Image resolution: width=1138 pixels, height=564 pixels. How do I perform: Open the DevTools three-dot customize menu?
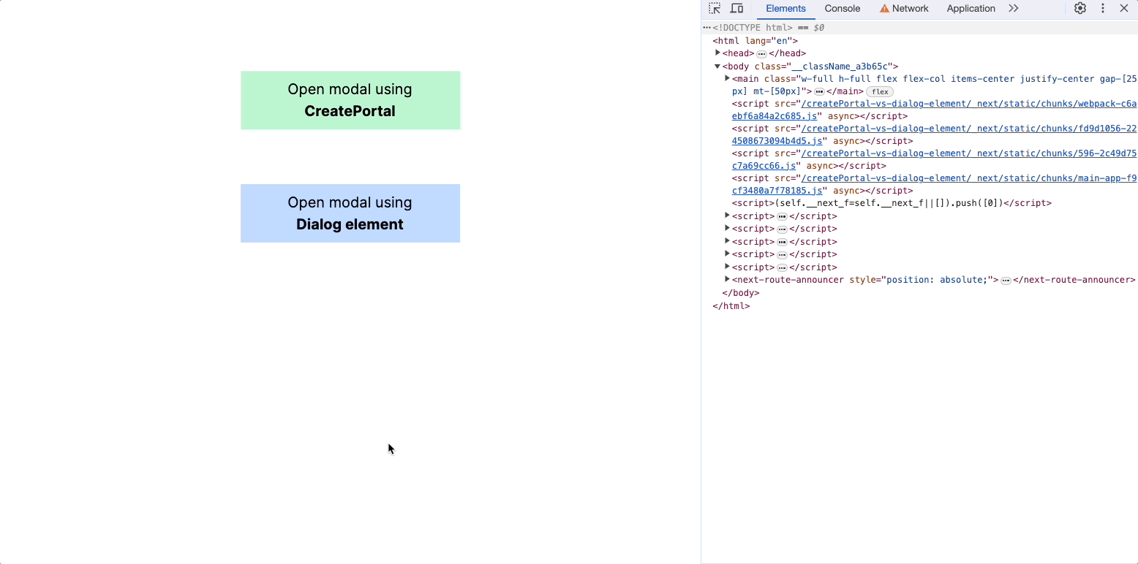coord(1103,9)
